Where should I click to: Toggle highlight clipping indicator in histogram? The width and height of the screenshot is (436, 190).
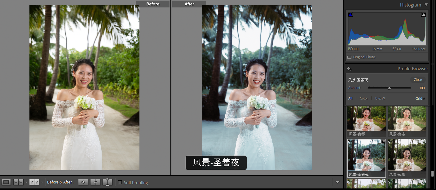(x=424, y=15)
